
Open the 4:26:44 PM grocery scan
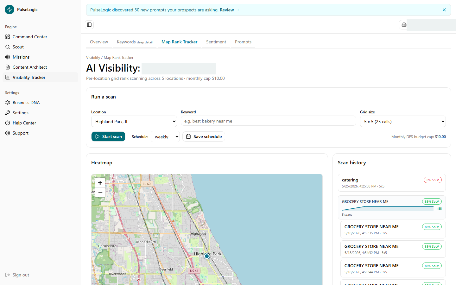tap(393, 269)
